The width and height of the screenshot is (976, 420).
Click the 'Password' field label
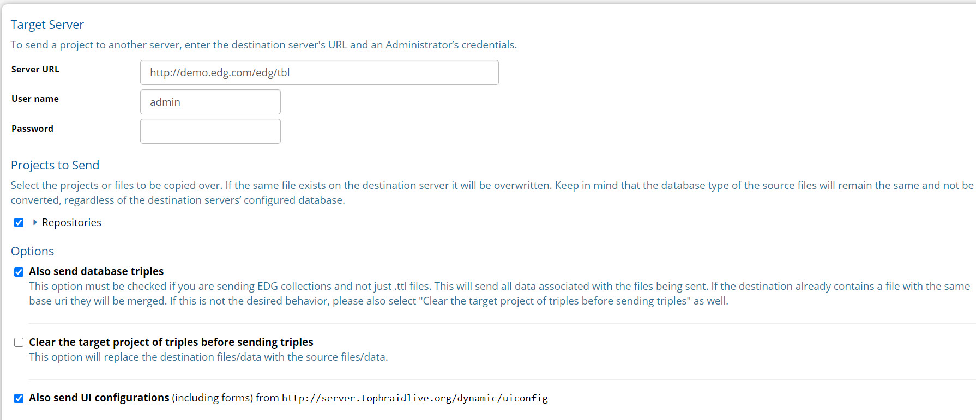pyautogui.click(x=32, y=129)
